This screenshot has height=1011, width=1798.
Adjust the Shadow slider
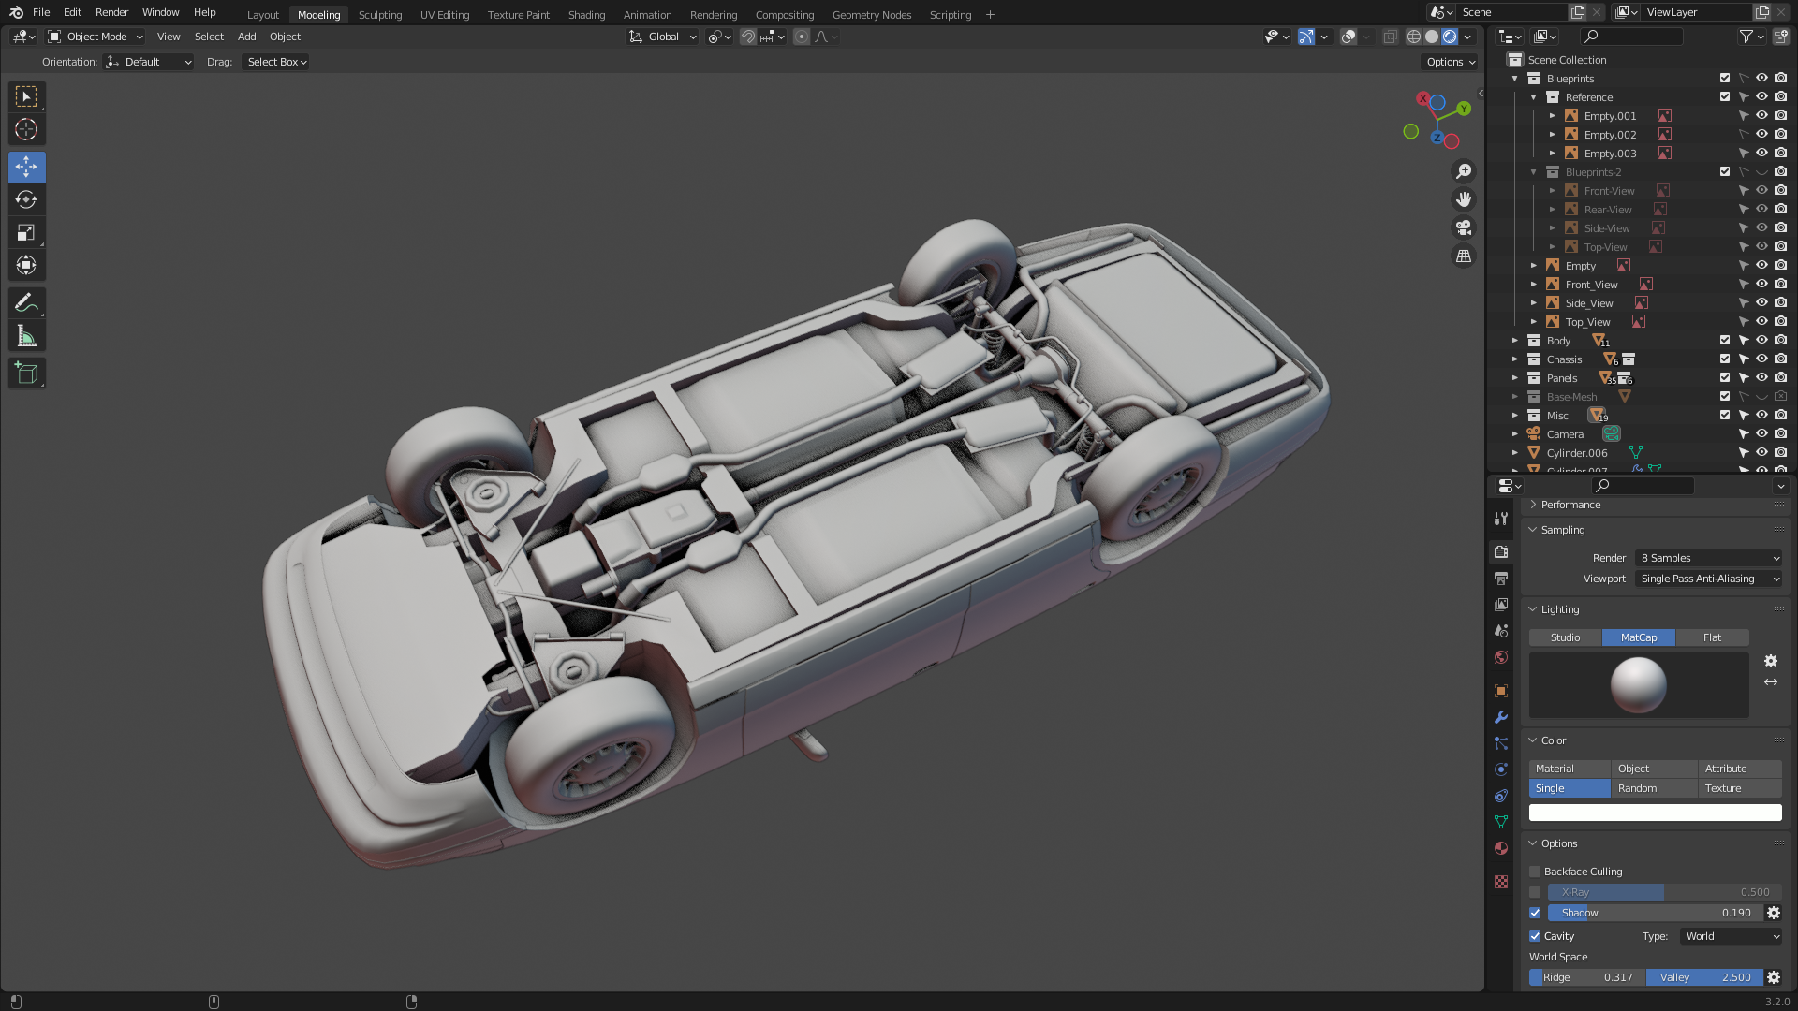click(x=1654, y=913)
